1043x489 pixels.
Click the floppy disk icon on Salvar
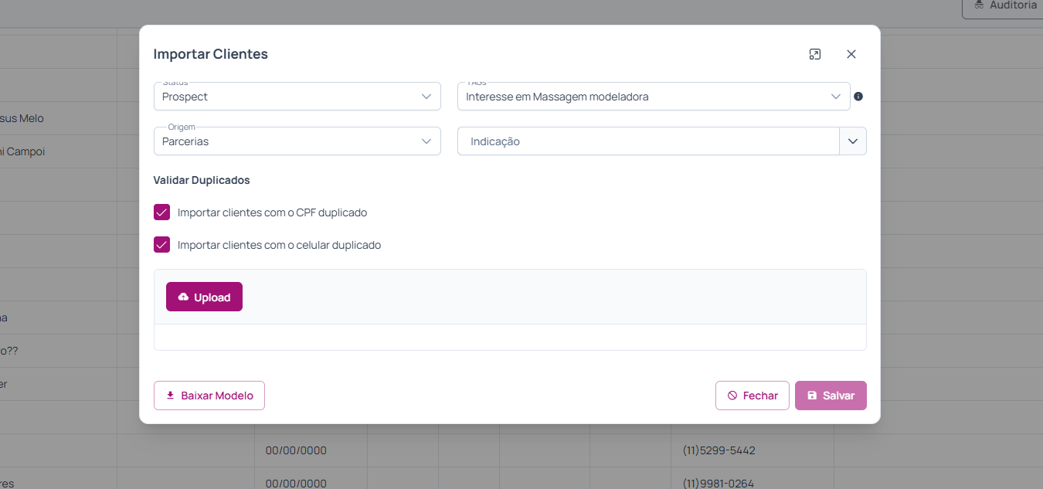[x=812, y=396]
